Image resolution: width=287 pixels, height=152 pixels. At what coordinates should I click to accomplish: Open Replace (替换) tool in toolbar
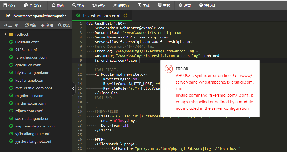(x=99, y=5)
